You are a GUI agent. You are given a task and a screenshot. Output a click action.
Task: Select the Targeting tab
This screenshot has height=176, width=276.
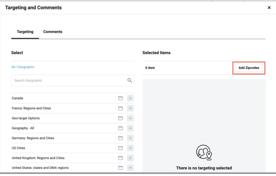(x=25, y=32)
